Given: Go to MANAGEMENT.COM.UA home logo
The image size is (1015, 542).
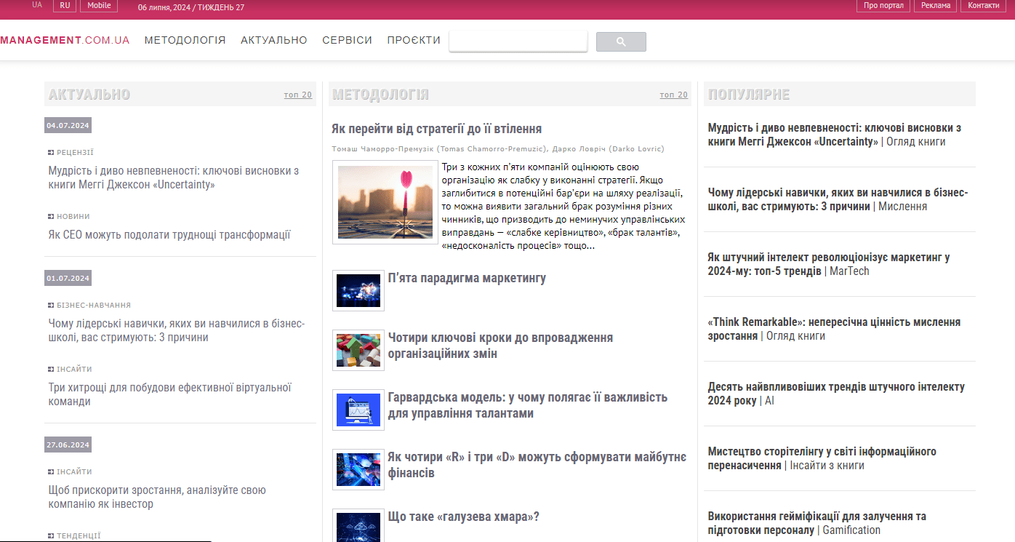Looking at the screenshot, I should [x=65, y=40].
